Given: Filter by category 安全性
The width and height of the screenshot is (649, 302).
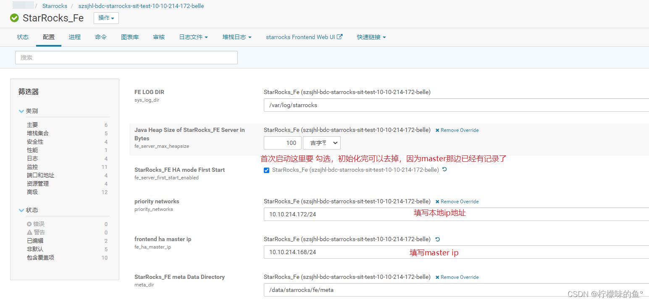Looking at the screenshot, I should [35, 142].
